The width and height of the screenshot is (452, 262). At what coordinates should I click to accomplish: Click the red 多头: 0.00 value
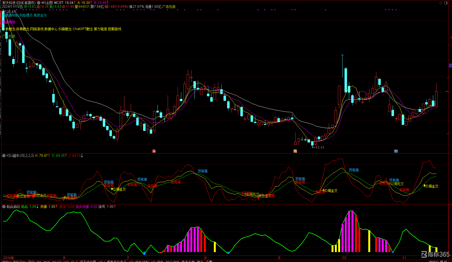[x=67, y=207]
